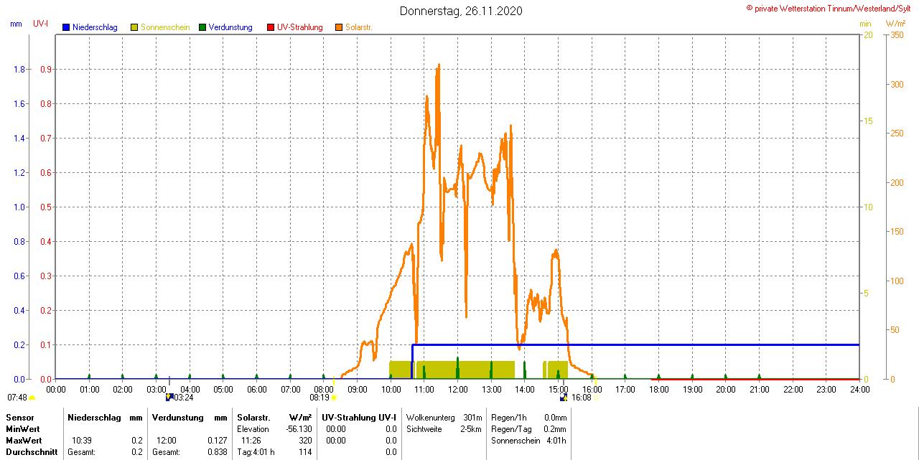Viewport: 919px width, 460px height.
Task: Click the MinWert row label
Action: pos(24,429)
